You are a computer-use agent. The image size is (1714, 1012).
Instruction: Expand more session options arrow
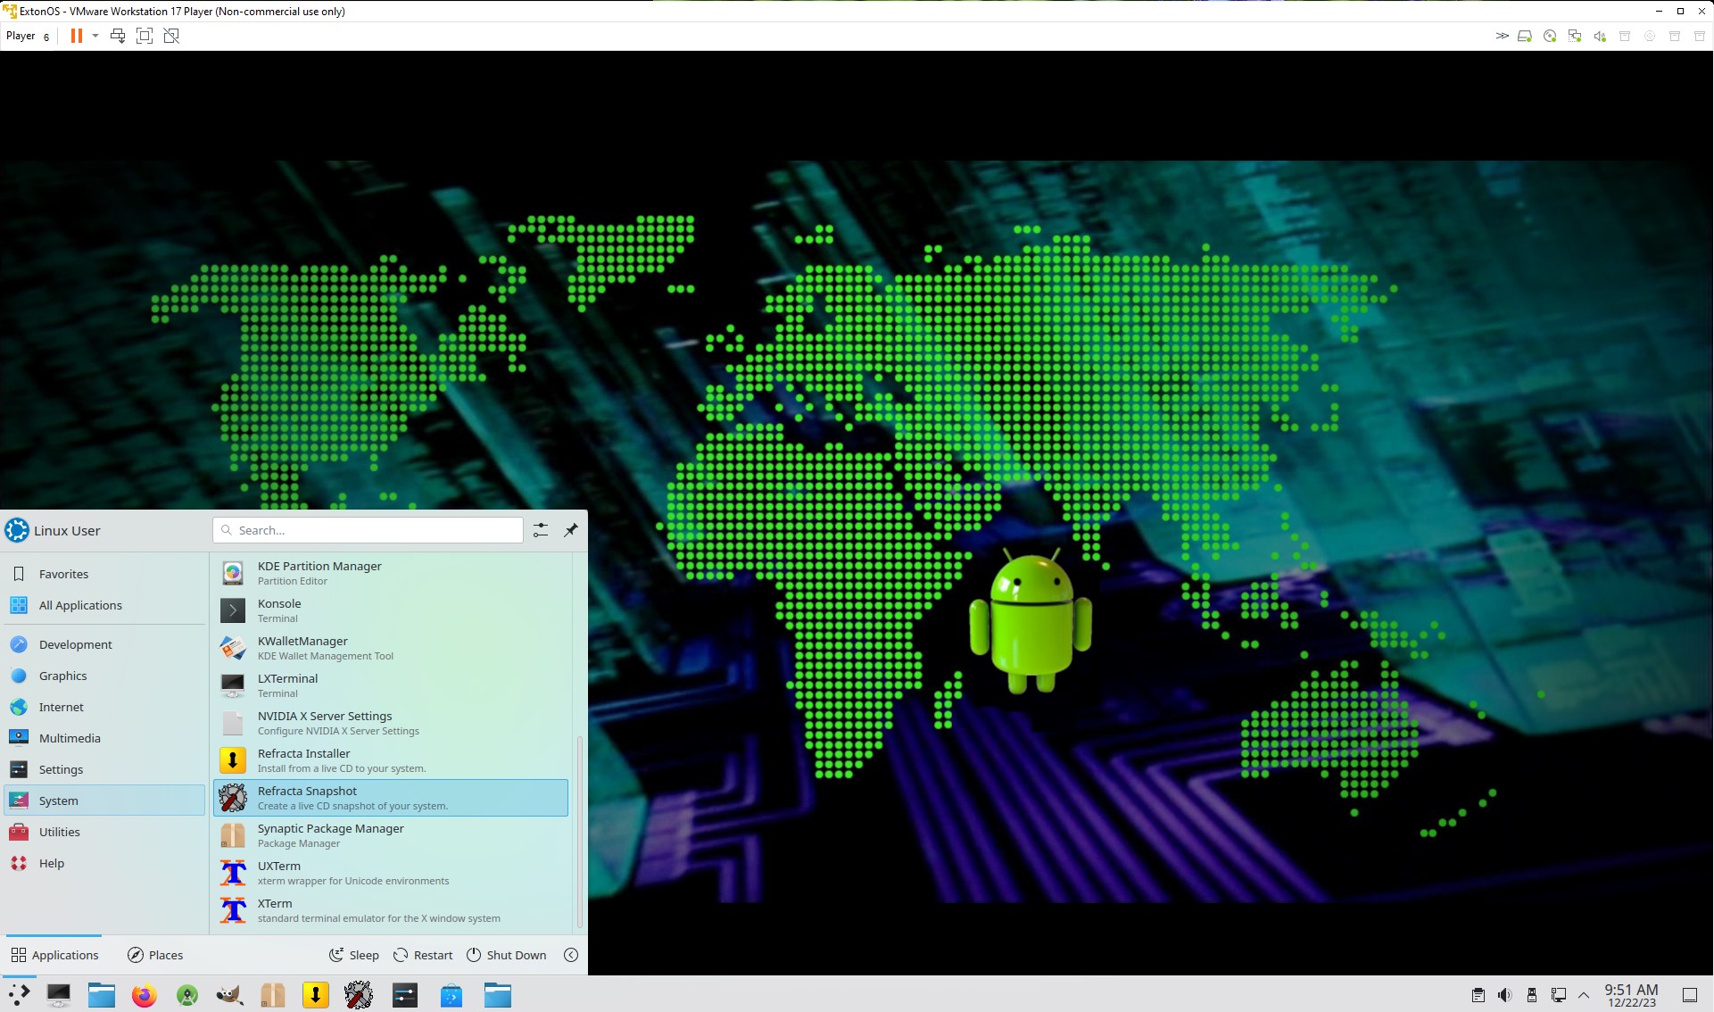click(x=571, y=955)
